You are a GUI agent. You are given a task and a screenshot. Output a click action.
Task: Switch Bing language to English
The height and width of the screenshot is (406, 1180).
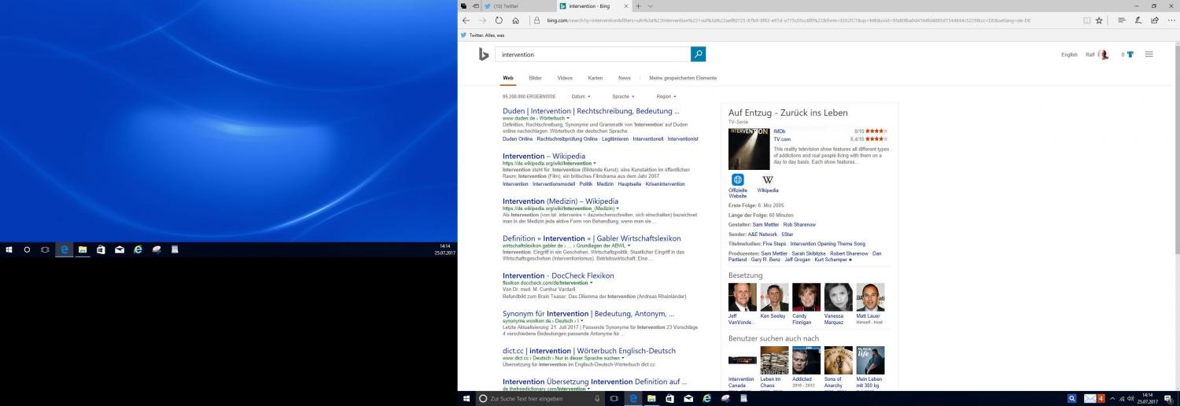click(x=1069, y=55)
